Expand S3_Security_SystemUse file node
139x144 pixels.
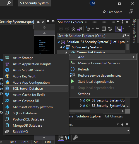[x=81, y=106]
